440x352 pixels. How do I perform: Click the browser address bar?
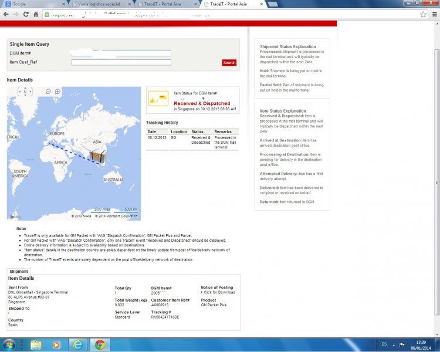point(232,14)
